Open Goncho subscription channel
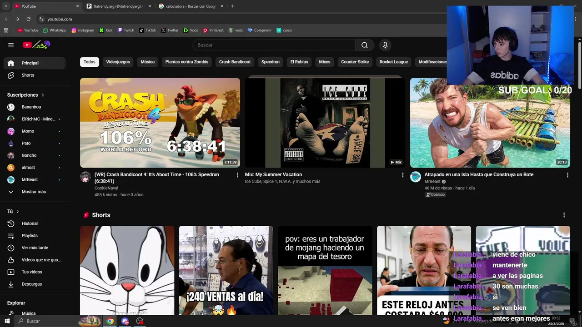 click(35, 155)
